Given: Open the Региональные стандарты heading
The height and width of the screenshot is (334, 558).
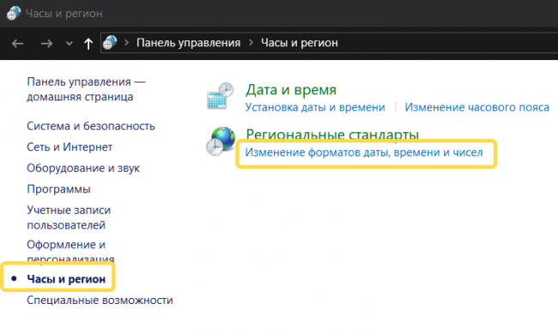Looking at the screenshot, I should pyautogui.click(x=332, y=135).
